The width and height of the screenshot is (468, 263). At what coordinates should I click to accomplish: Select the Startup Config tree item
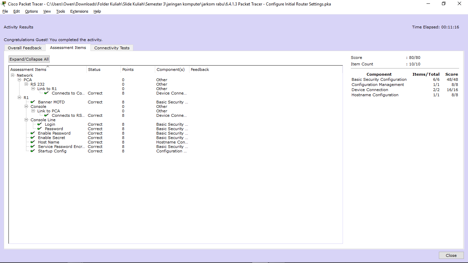click(x=52, y=151)
